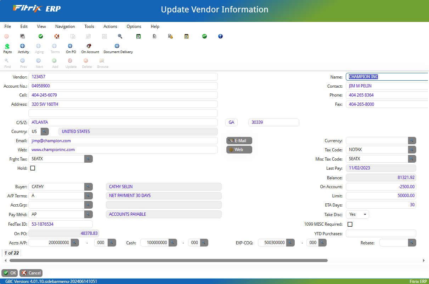The height and width of the screenshot is (284, 429).
Task: Click the green checkmark accept icon in the toolbar
Action: (x=41, y=36)
